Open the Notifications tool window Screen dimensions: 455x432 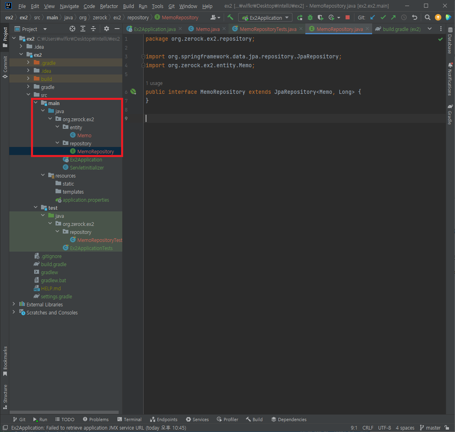[x=450, y=79]
